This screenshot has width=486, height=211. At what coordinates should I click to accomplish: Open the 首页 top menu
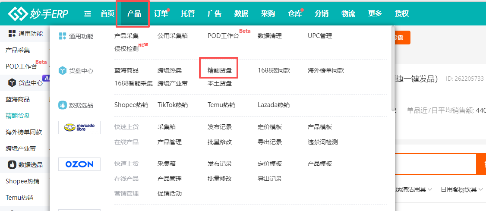[107, 14]
